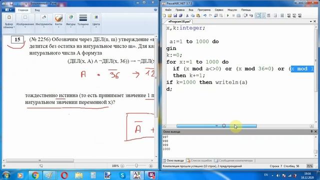Image resolution: width=320 pixels, height=180 pixels.
Task: Switch to the Окно вывода bottom tab
Action: (x=173, y=160)
